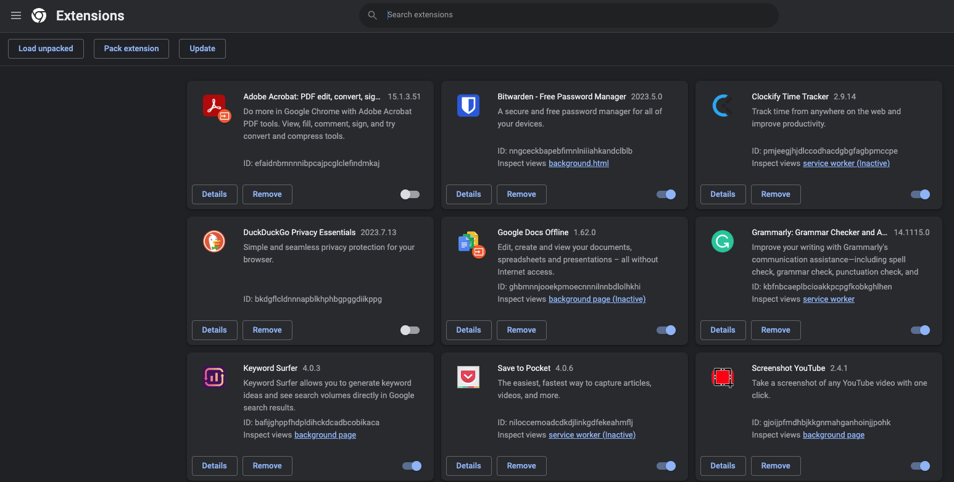Click the Adobe Acrobat ID text

[312, 164]
